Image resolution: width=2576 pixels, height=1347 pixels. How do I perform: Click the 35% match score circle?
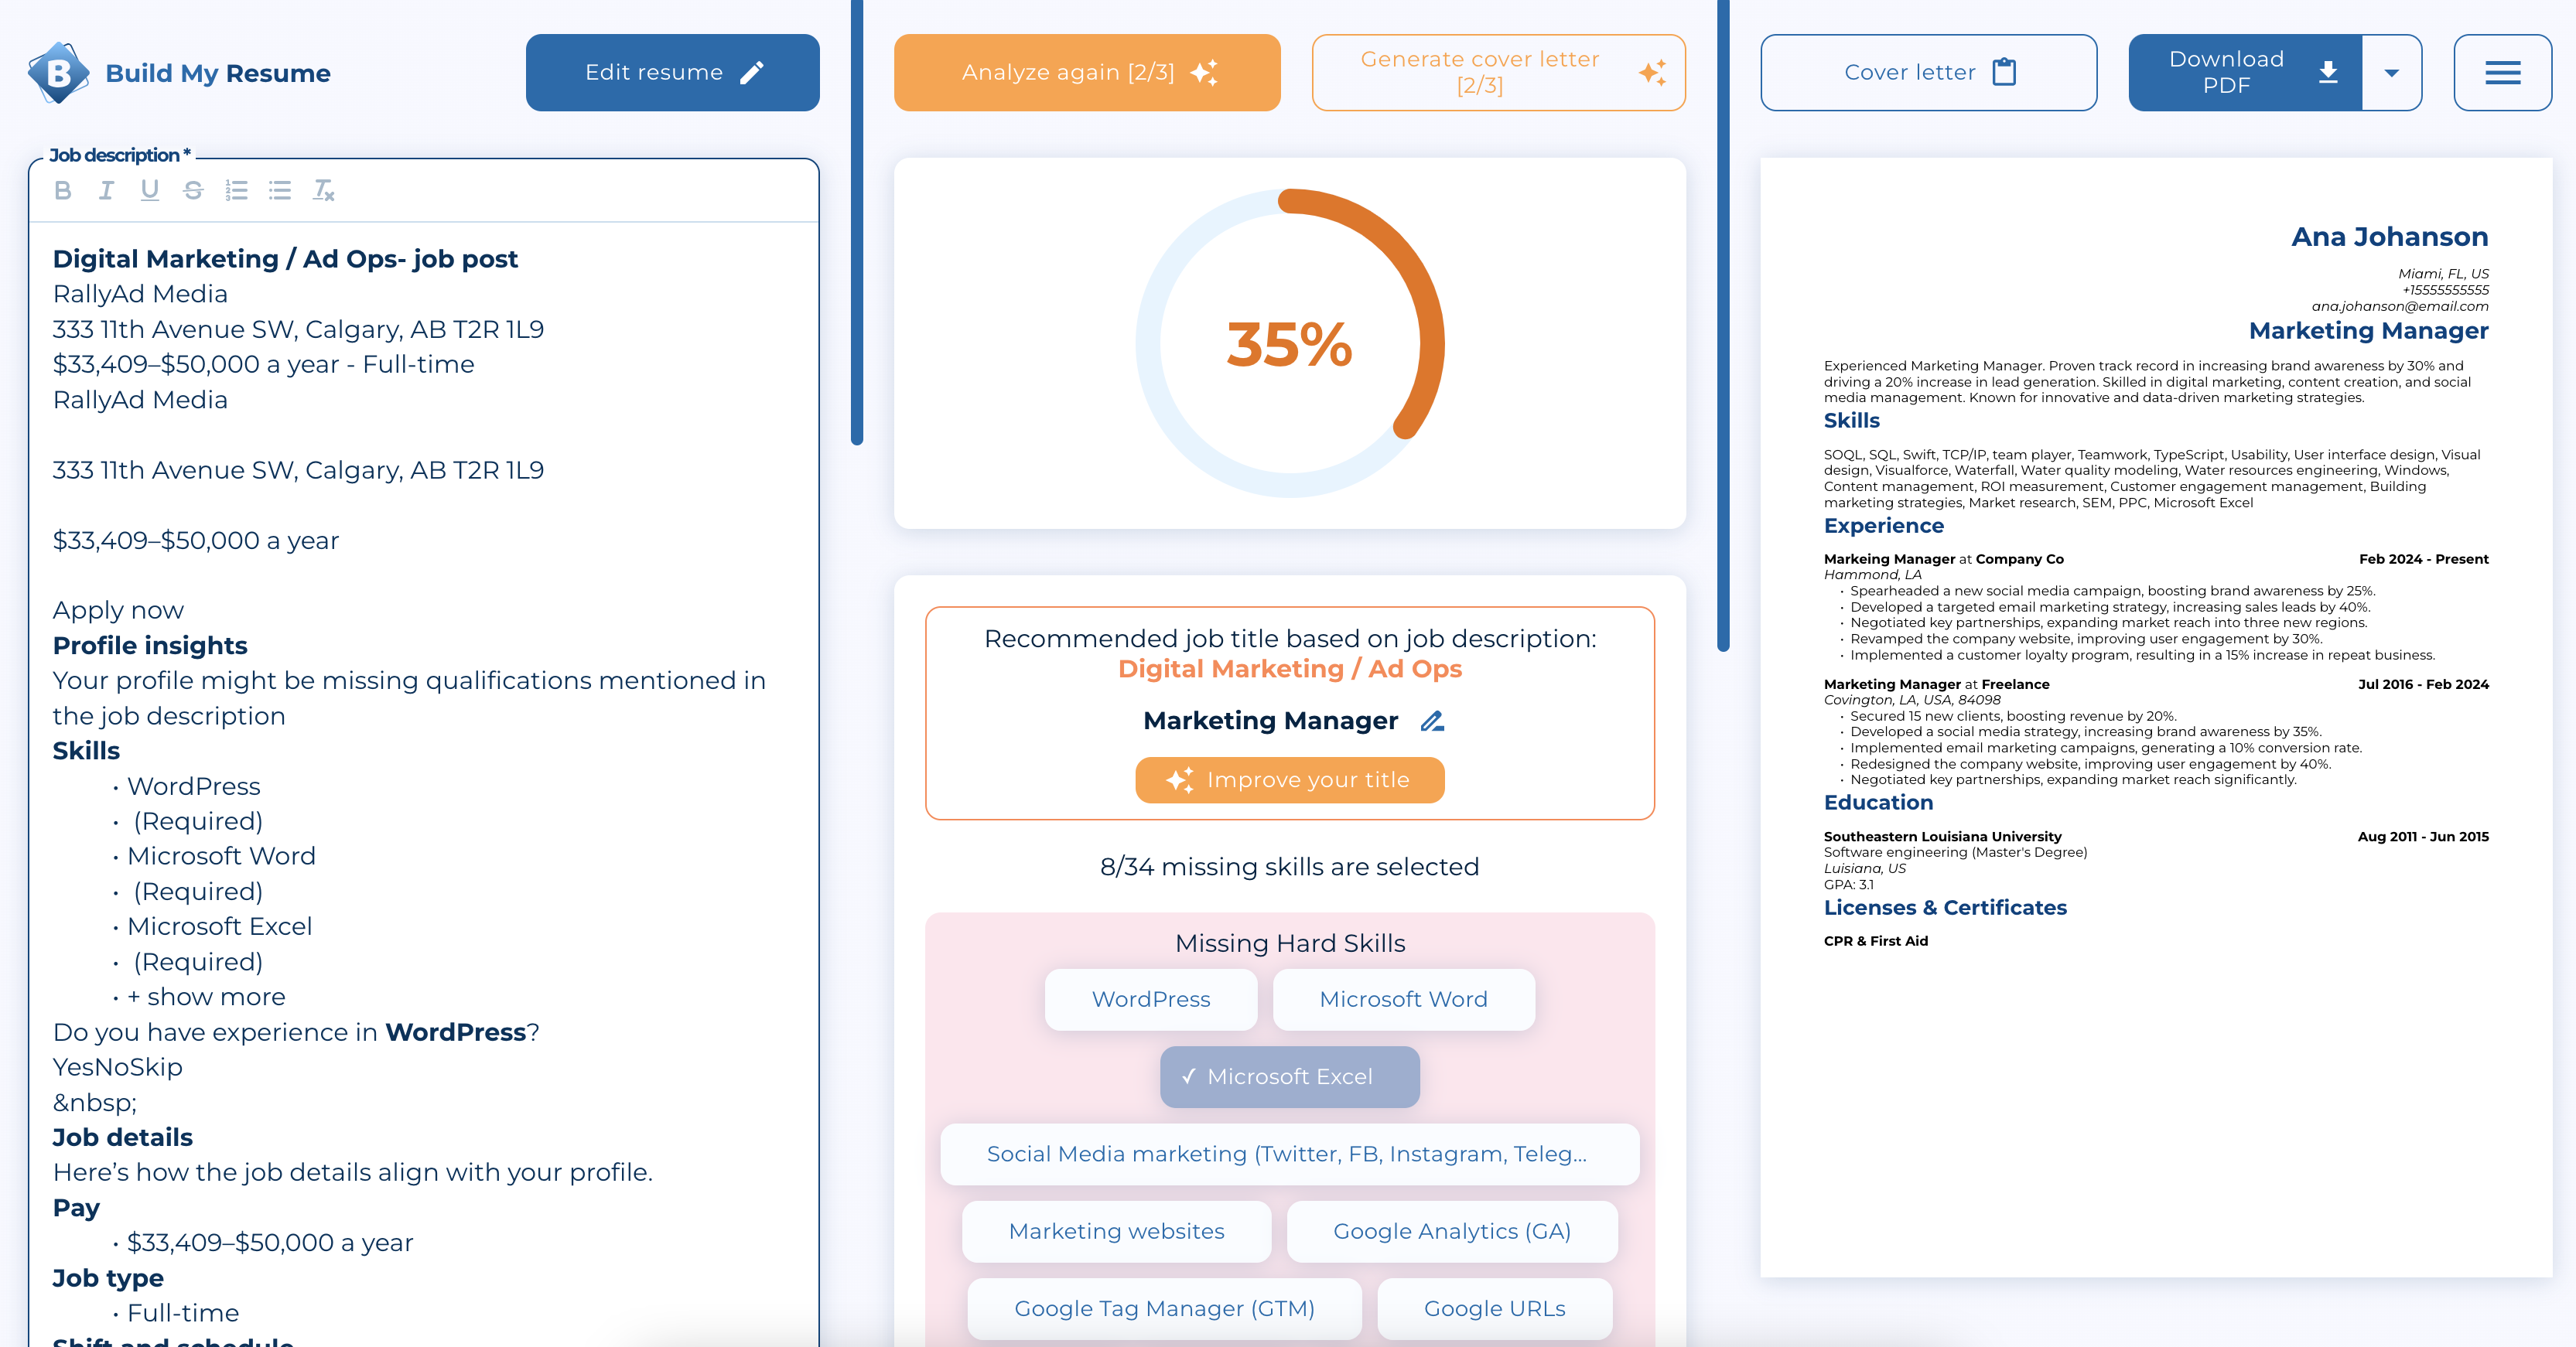pyautogui.click(x=1289, y=343)
